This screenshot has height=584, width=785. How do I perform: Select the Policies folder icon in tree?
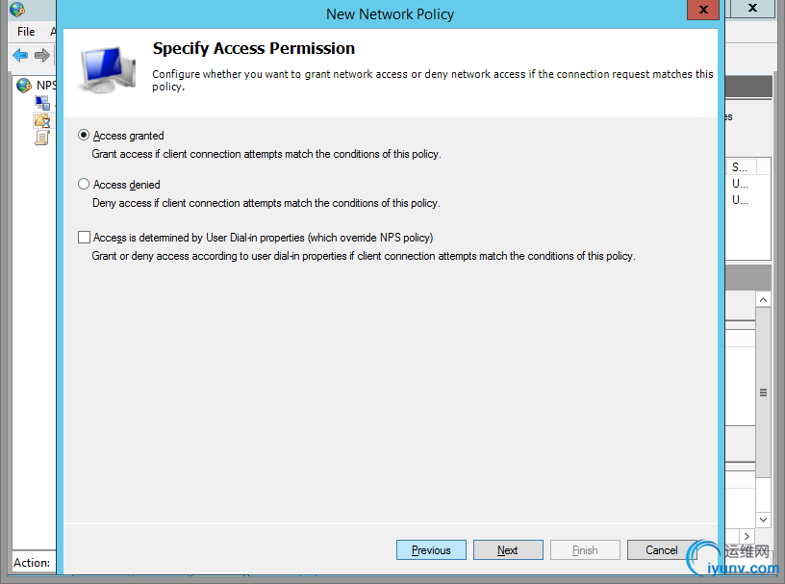point(41,120)
